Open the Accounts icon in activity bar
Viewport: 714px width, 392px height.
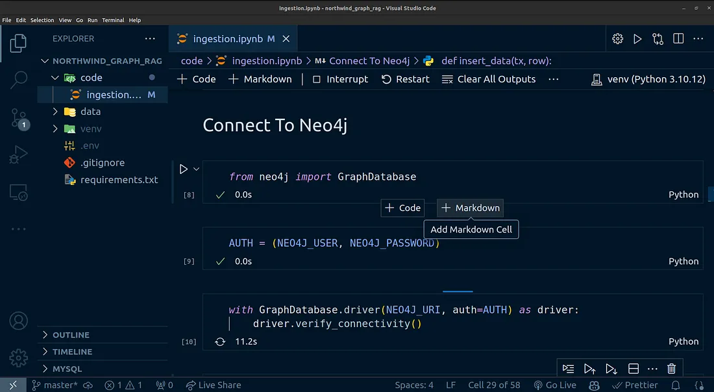tap(18, 321)
